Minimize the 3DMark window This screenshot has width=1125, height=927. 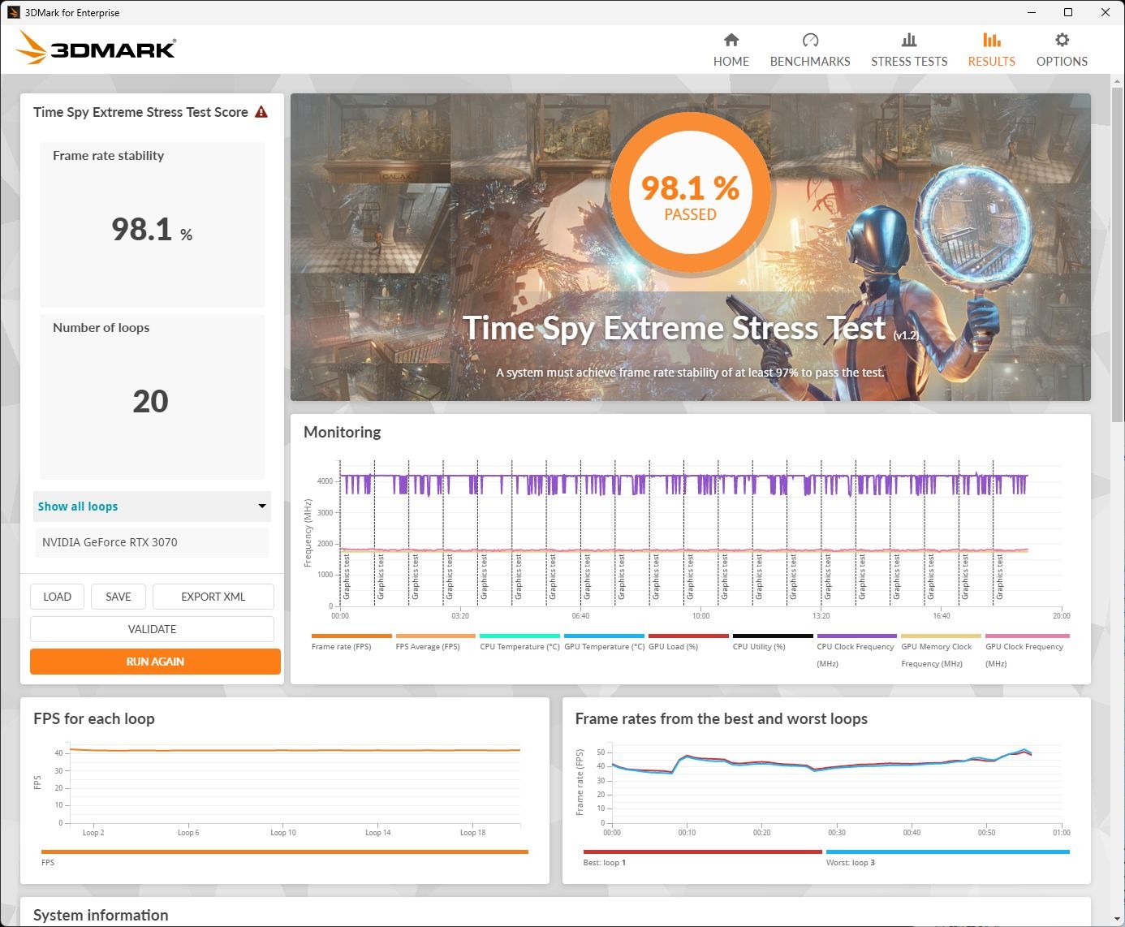coord(1032,12)
